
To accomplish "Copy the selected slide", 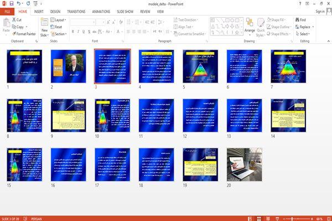I will (x=18, y=27).
